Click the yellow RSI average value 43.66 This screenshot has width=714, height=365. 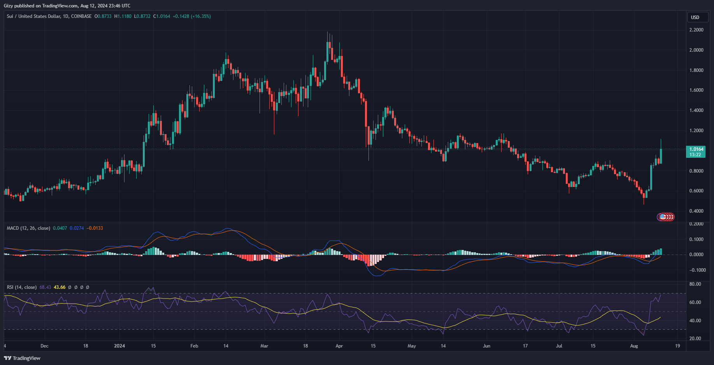pos(60,287)
